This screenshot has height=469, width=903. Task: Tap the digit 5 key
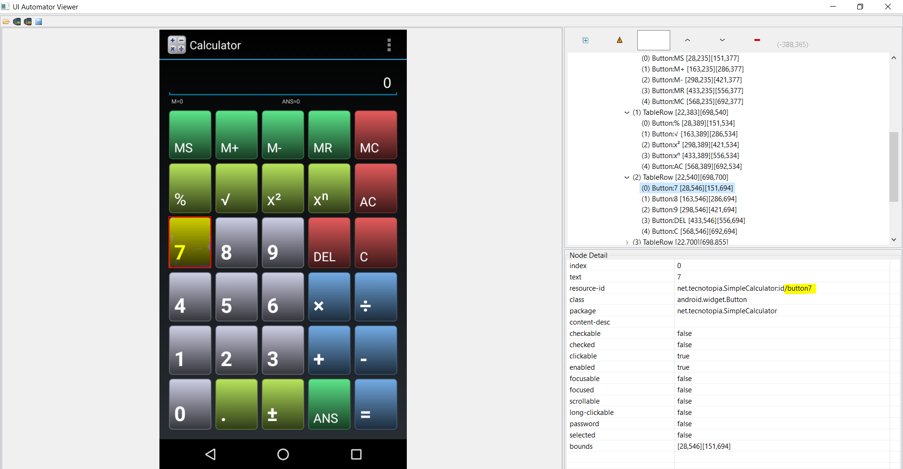pos(237,297)
